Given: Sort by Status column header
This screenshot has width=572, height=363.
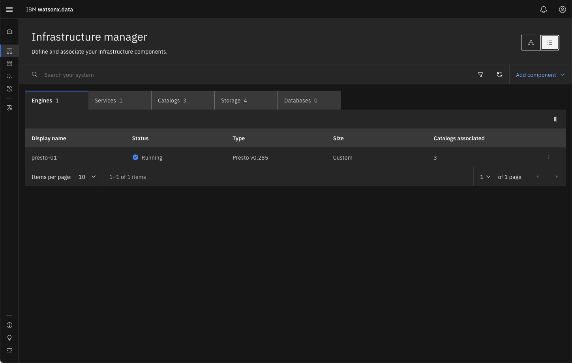Looking at the screenshot, I should tap(140, 138).
